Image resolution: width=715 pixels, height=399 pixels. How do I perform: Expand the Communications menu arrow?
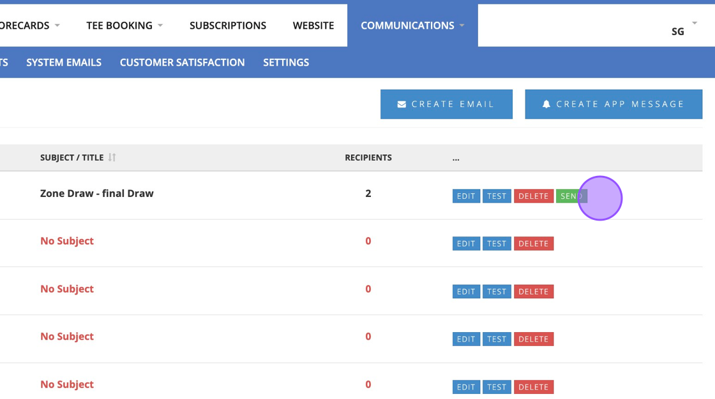(462, 25)
